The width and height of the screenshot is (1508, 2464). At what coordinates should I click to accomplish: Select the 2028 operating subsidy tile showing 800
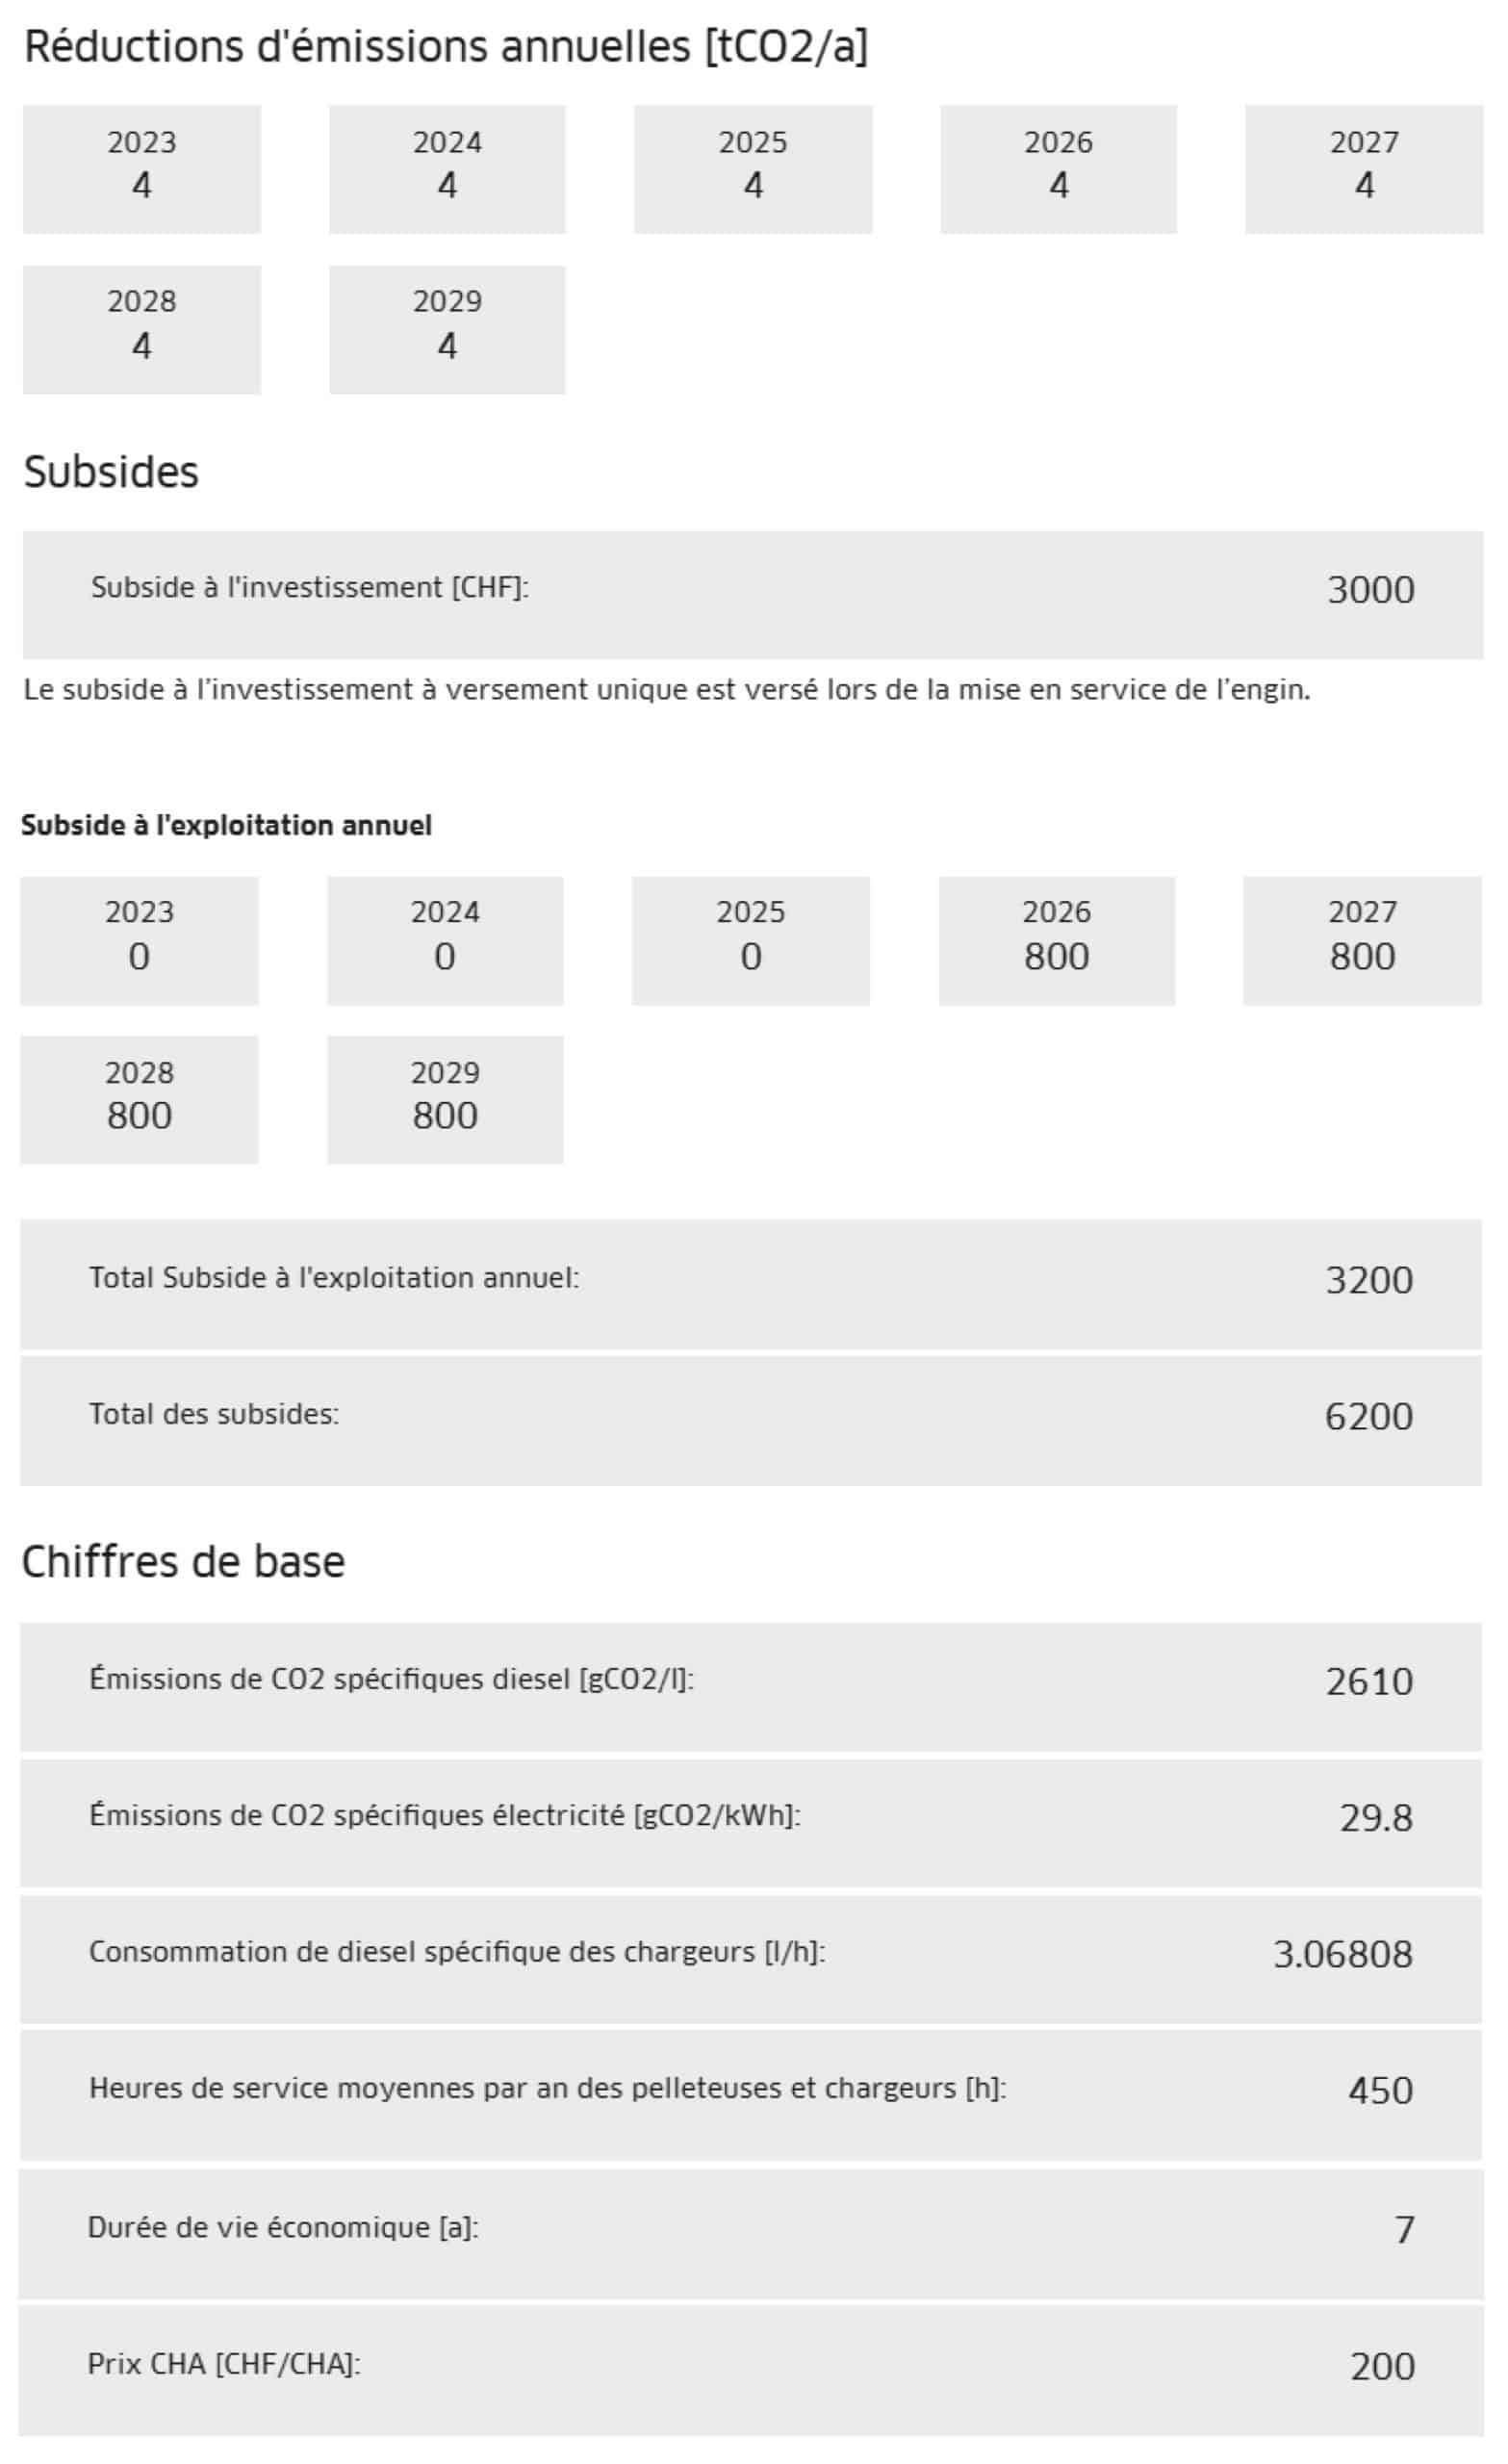tap(140, 1100)
